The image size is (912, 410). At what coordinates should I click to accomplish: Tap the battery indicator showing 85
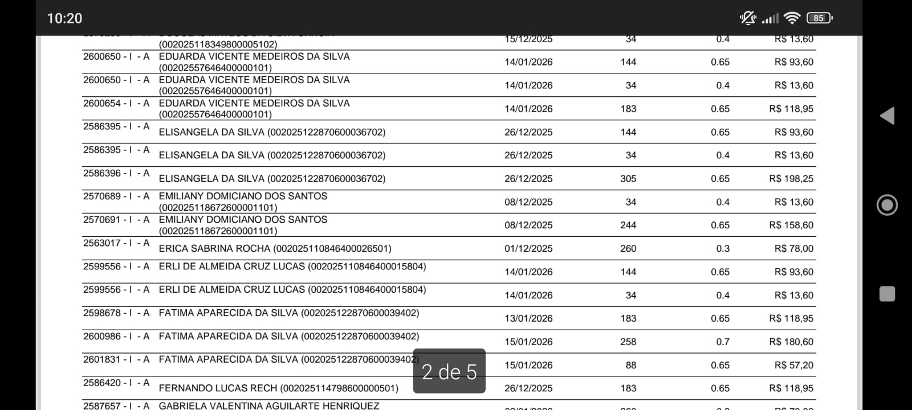coord(820,18)
